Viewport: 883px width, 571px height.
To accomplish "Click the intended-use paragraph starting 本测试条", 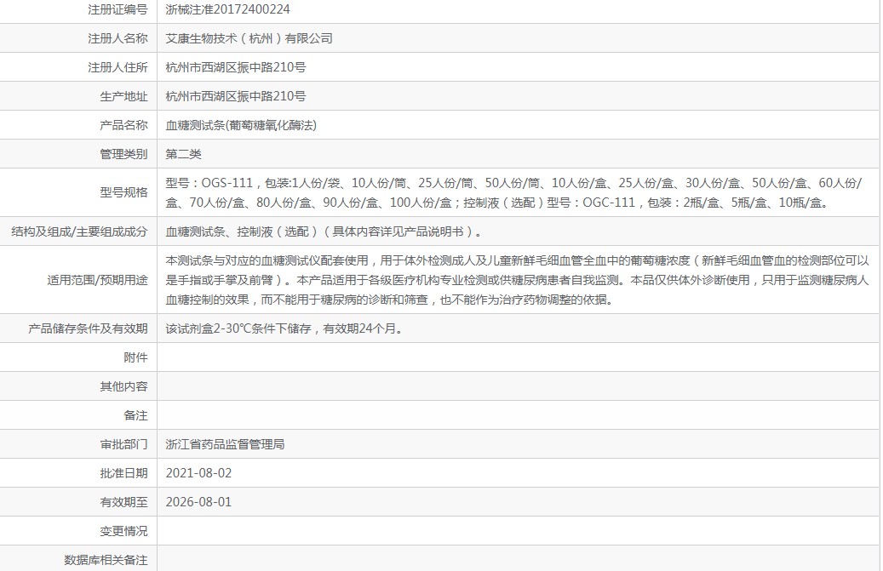I will click(x=517, y=280).
